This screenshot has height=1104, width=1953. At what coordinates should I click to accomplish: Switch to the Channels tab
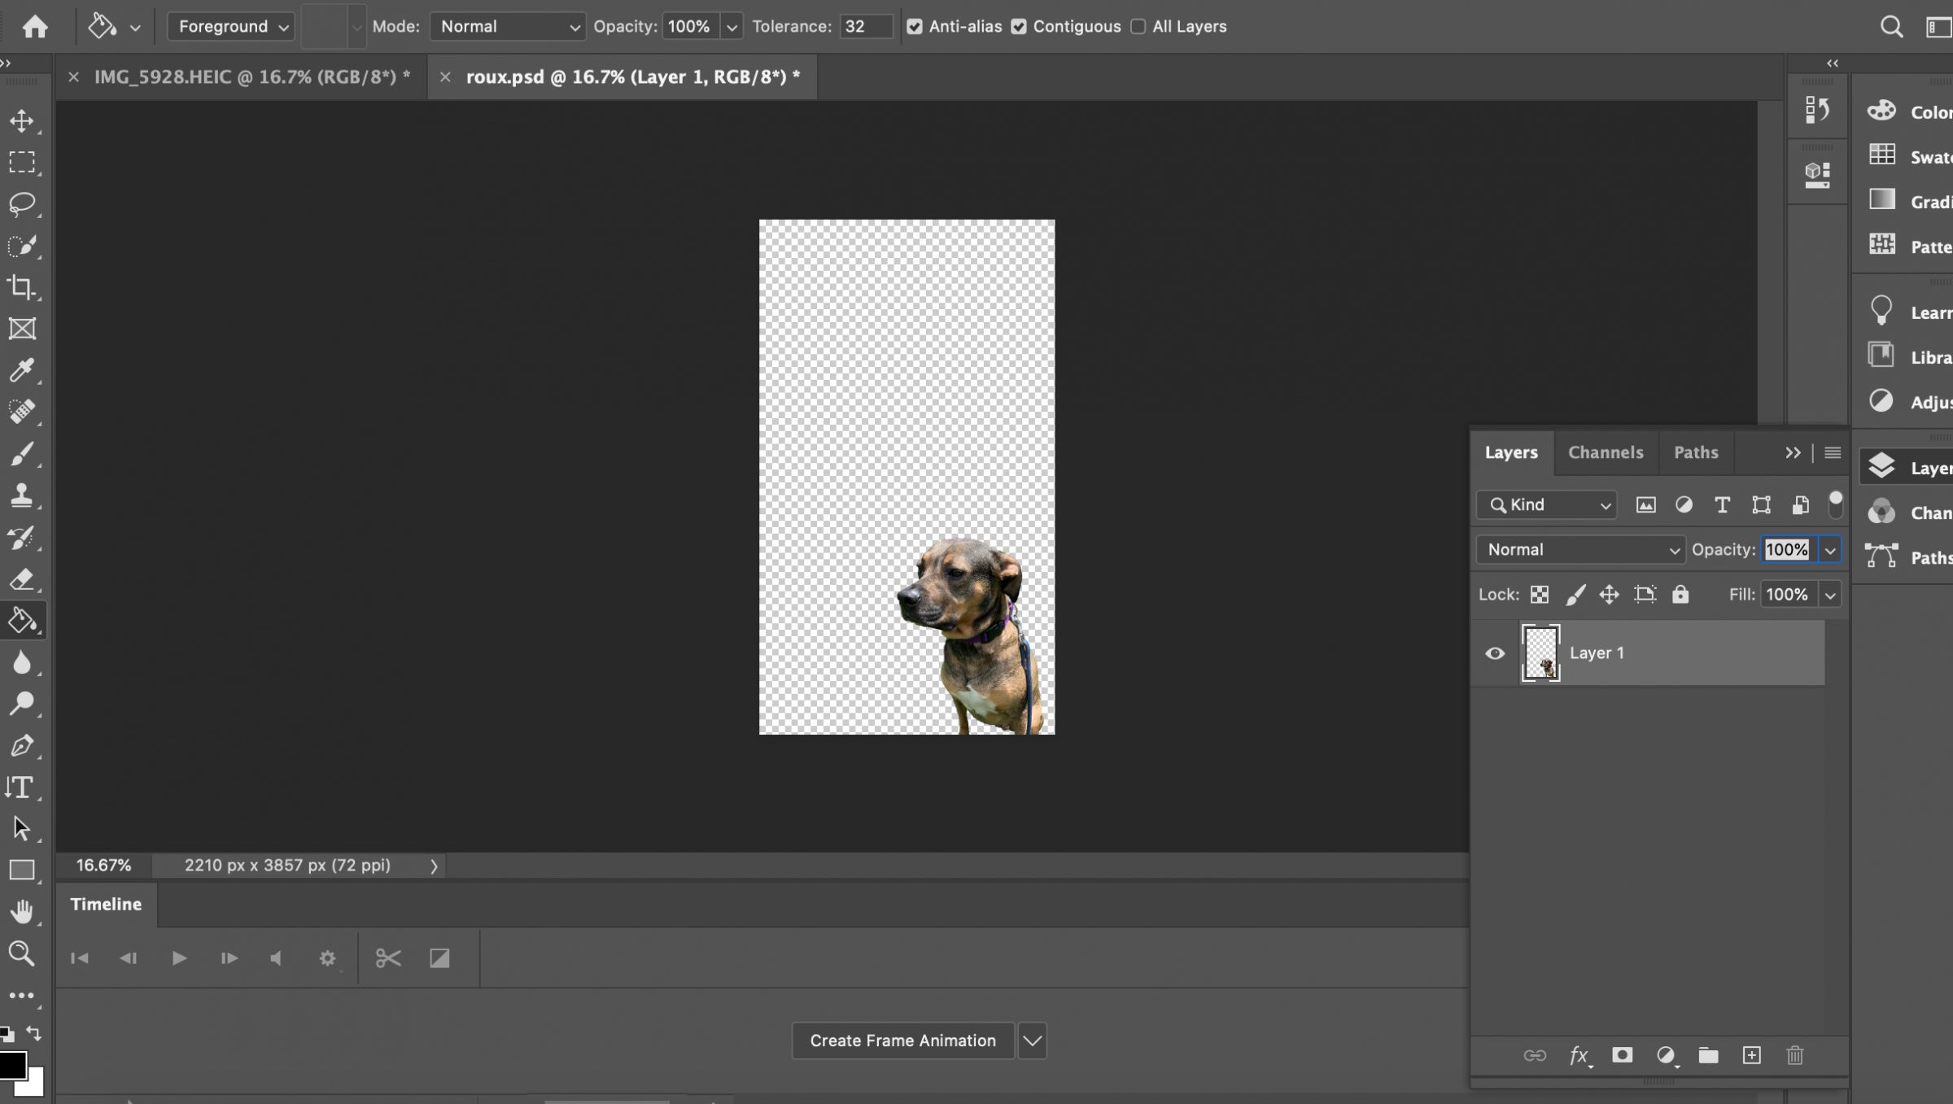(1606, 451)
